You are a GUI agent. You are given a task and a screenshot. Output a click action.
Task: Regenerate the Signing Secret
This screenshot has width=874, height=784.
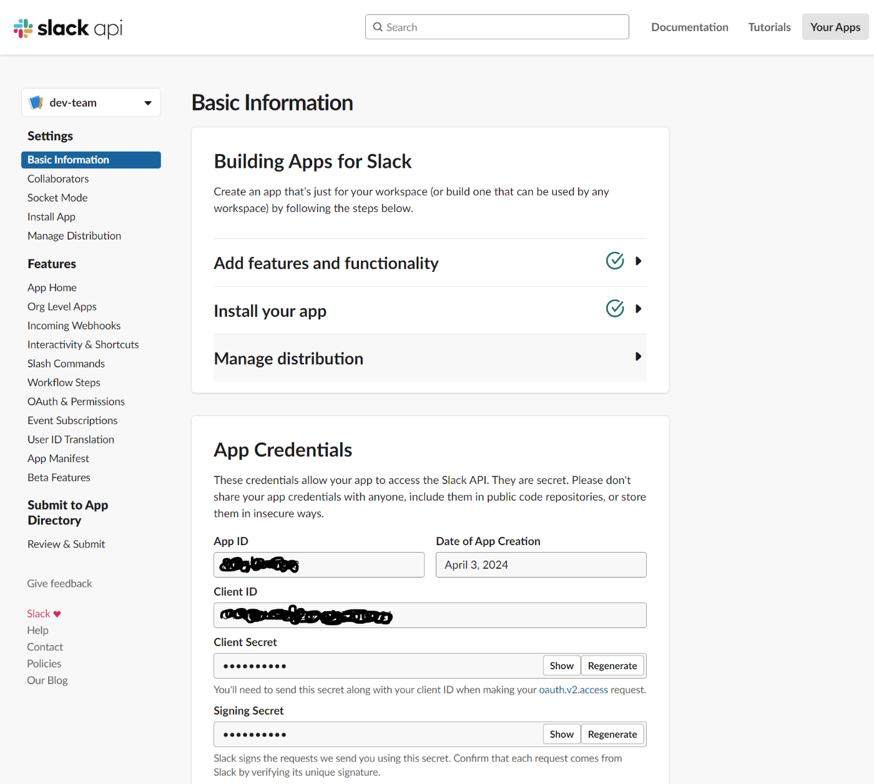point(612,734)
